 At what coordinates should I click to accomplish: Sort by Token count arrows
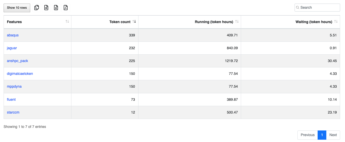(x=134, y=22)
